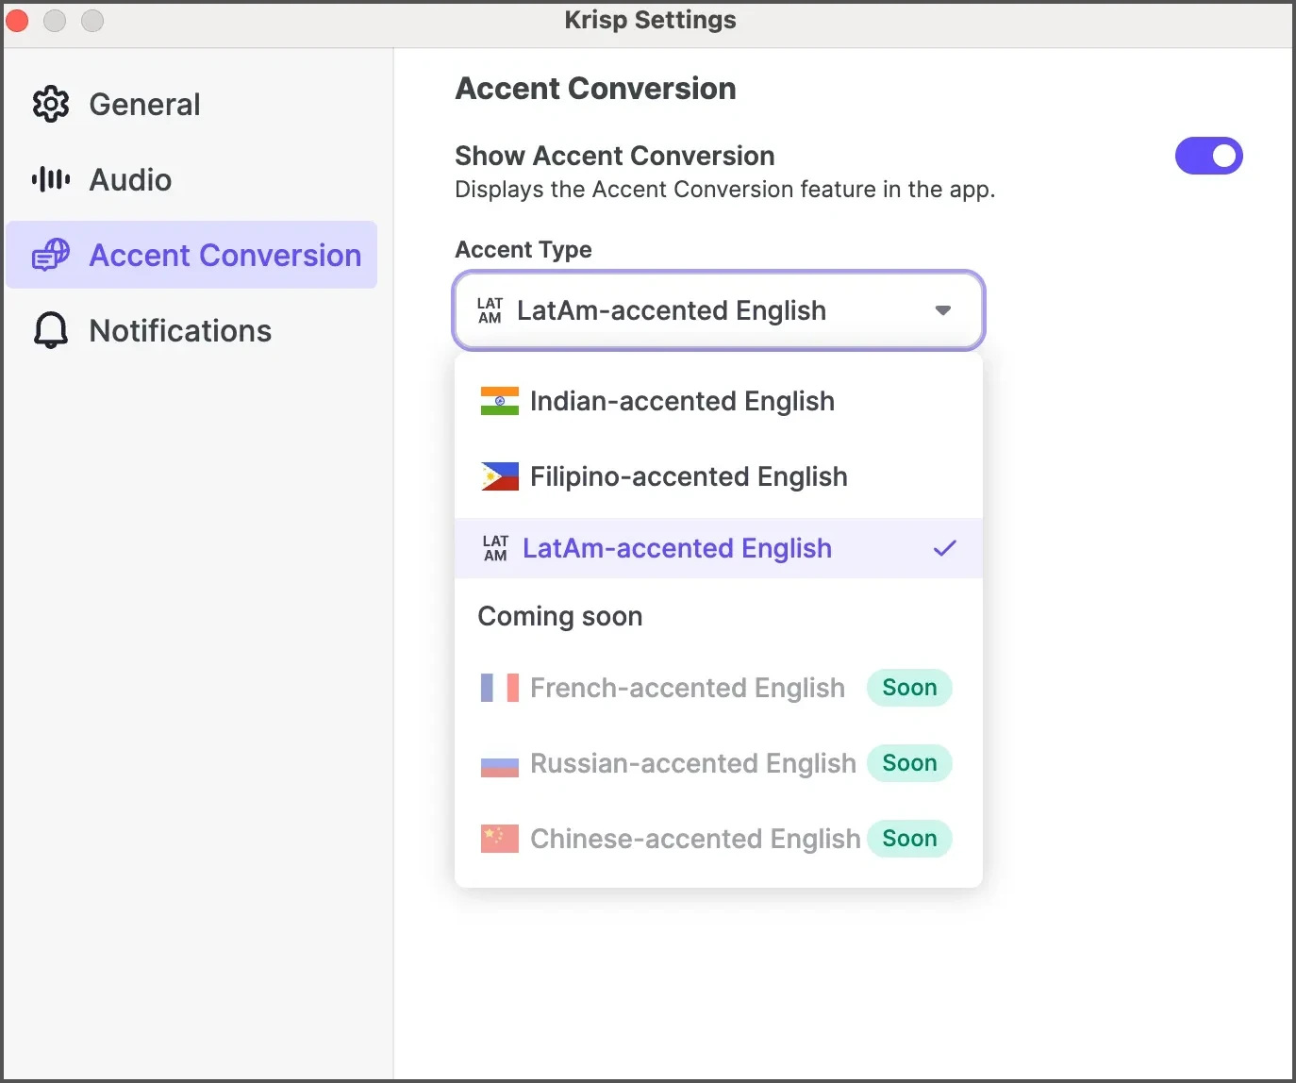1296x1083 pixels.
Task: Click the checkmark beside LatAm-accented English
Action: [944, 548]
